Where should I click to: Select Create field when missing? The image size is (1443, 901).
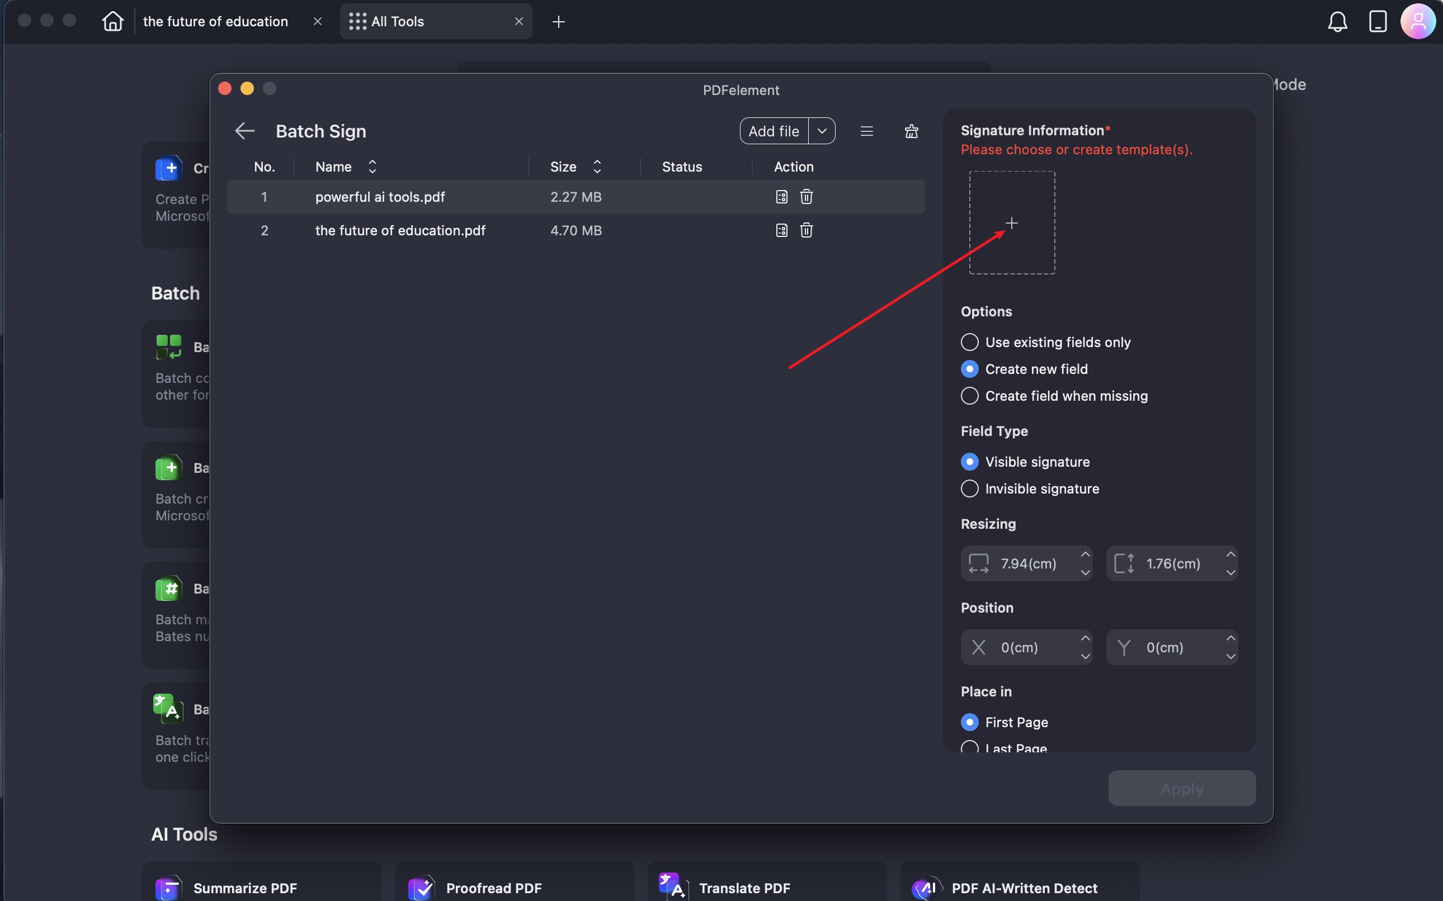[x=970, y=396]
